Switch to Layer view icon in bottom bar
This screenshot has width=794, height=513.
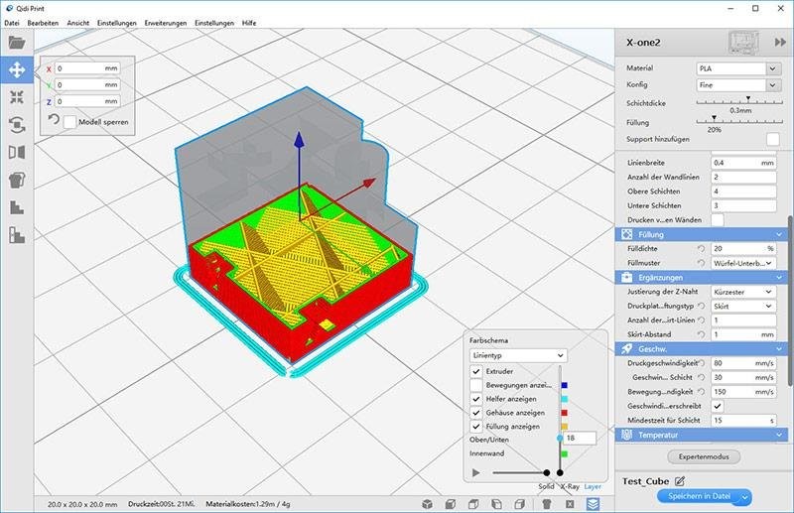click(593, 503)
